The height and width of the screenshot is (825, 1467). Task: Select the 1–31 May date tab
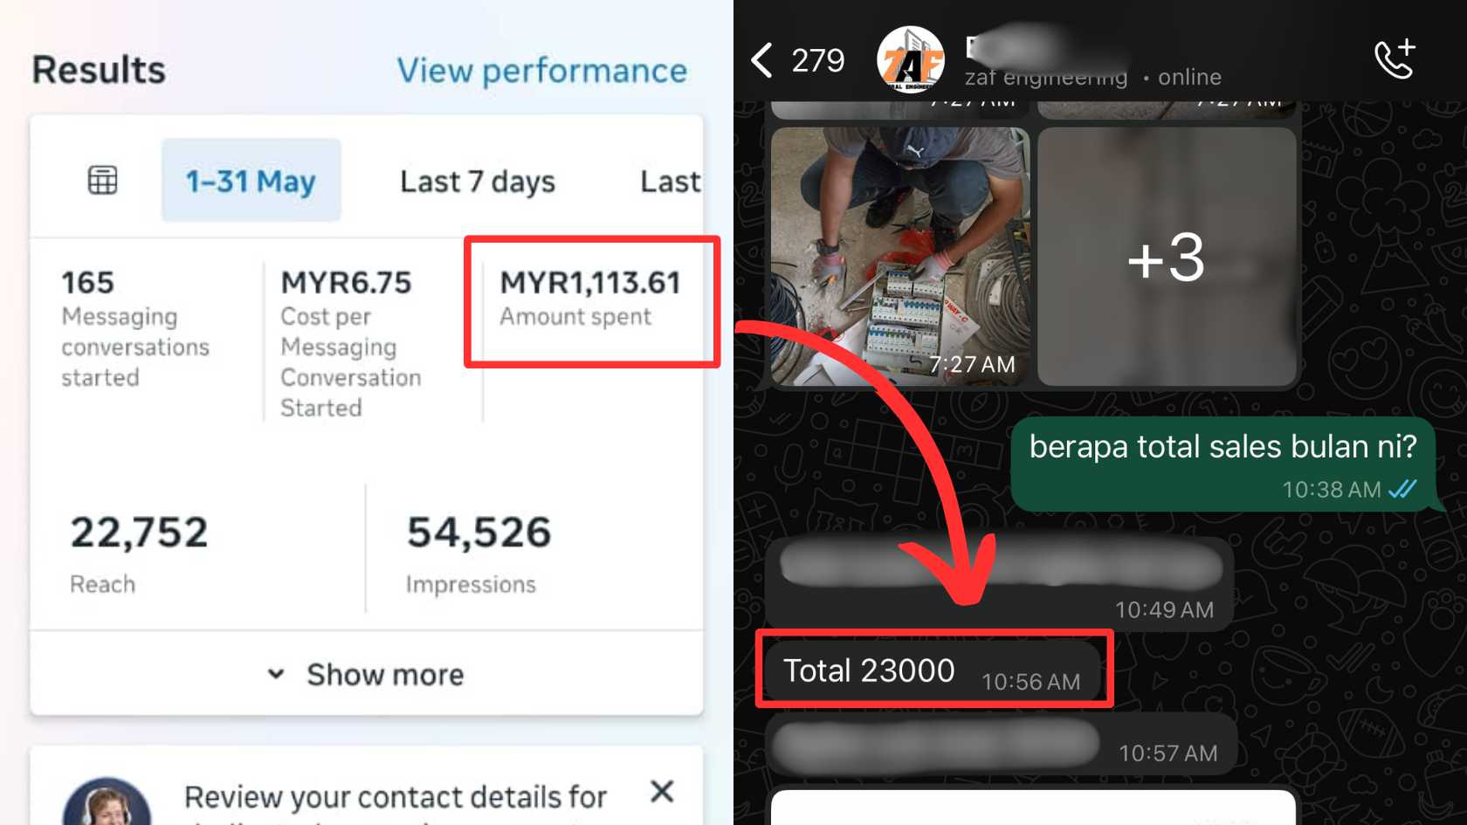pyautogui.click(x=251, y=180)
